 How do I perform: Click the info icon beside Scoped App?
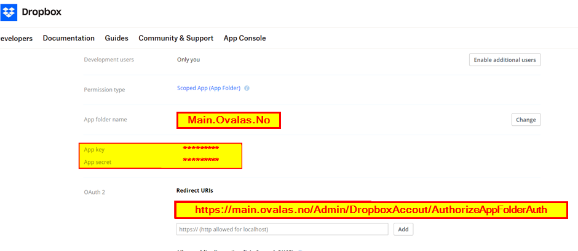247,88
